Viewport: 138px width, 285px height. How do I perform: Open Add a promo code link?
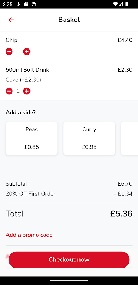point(29,235)
